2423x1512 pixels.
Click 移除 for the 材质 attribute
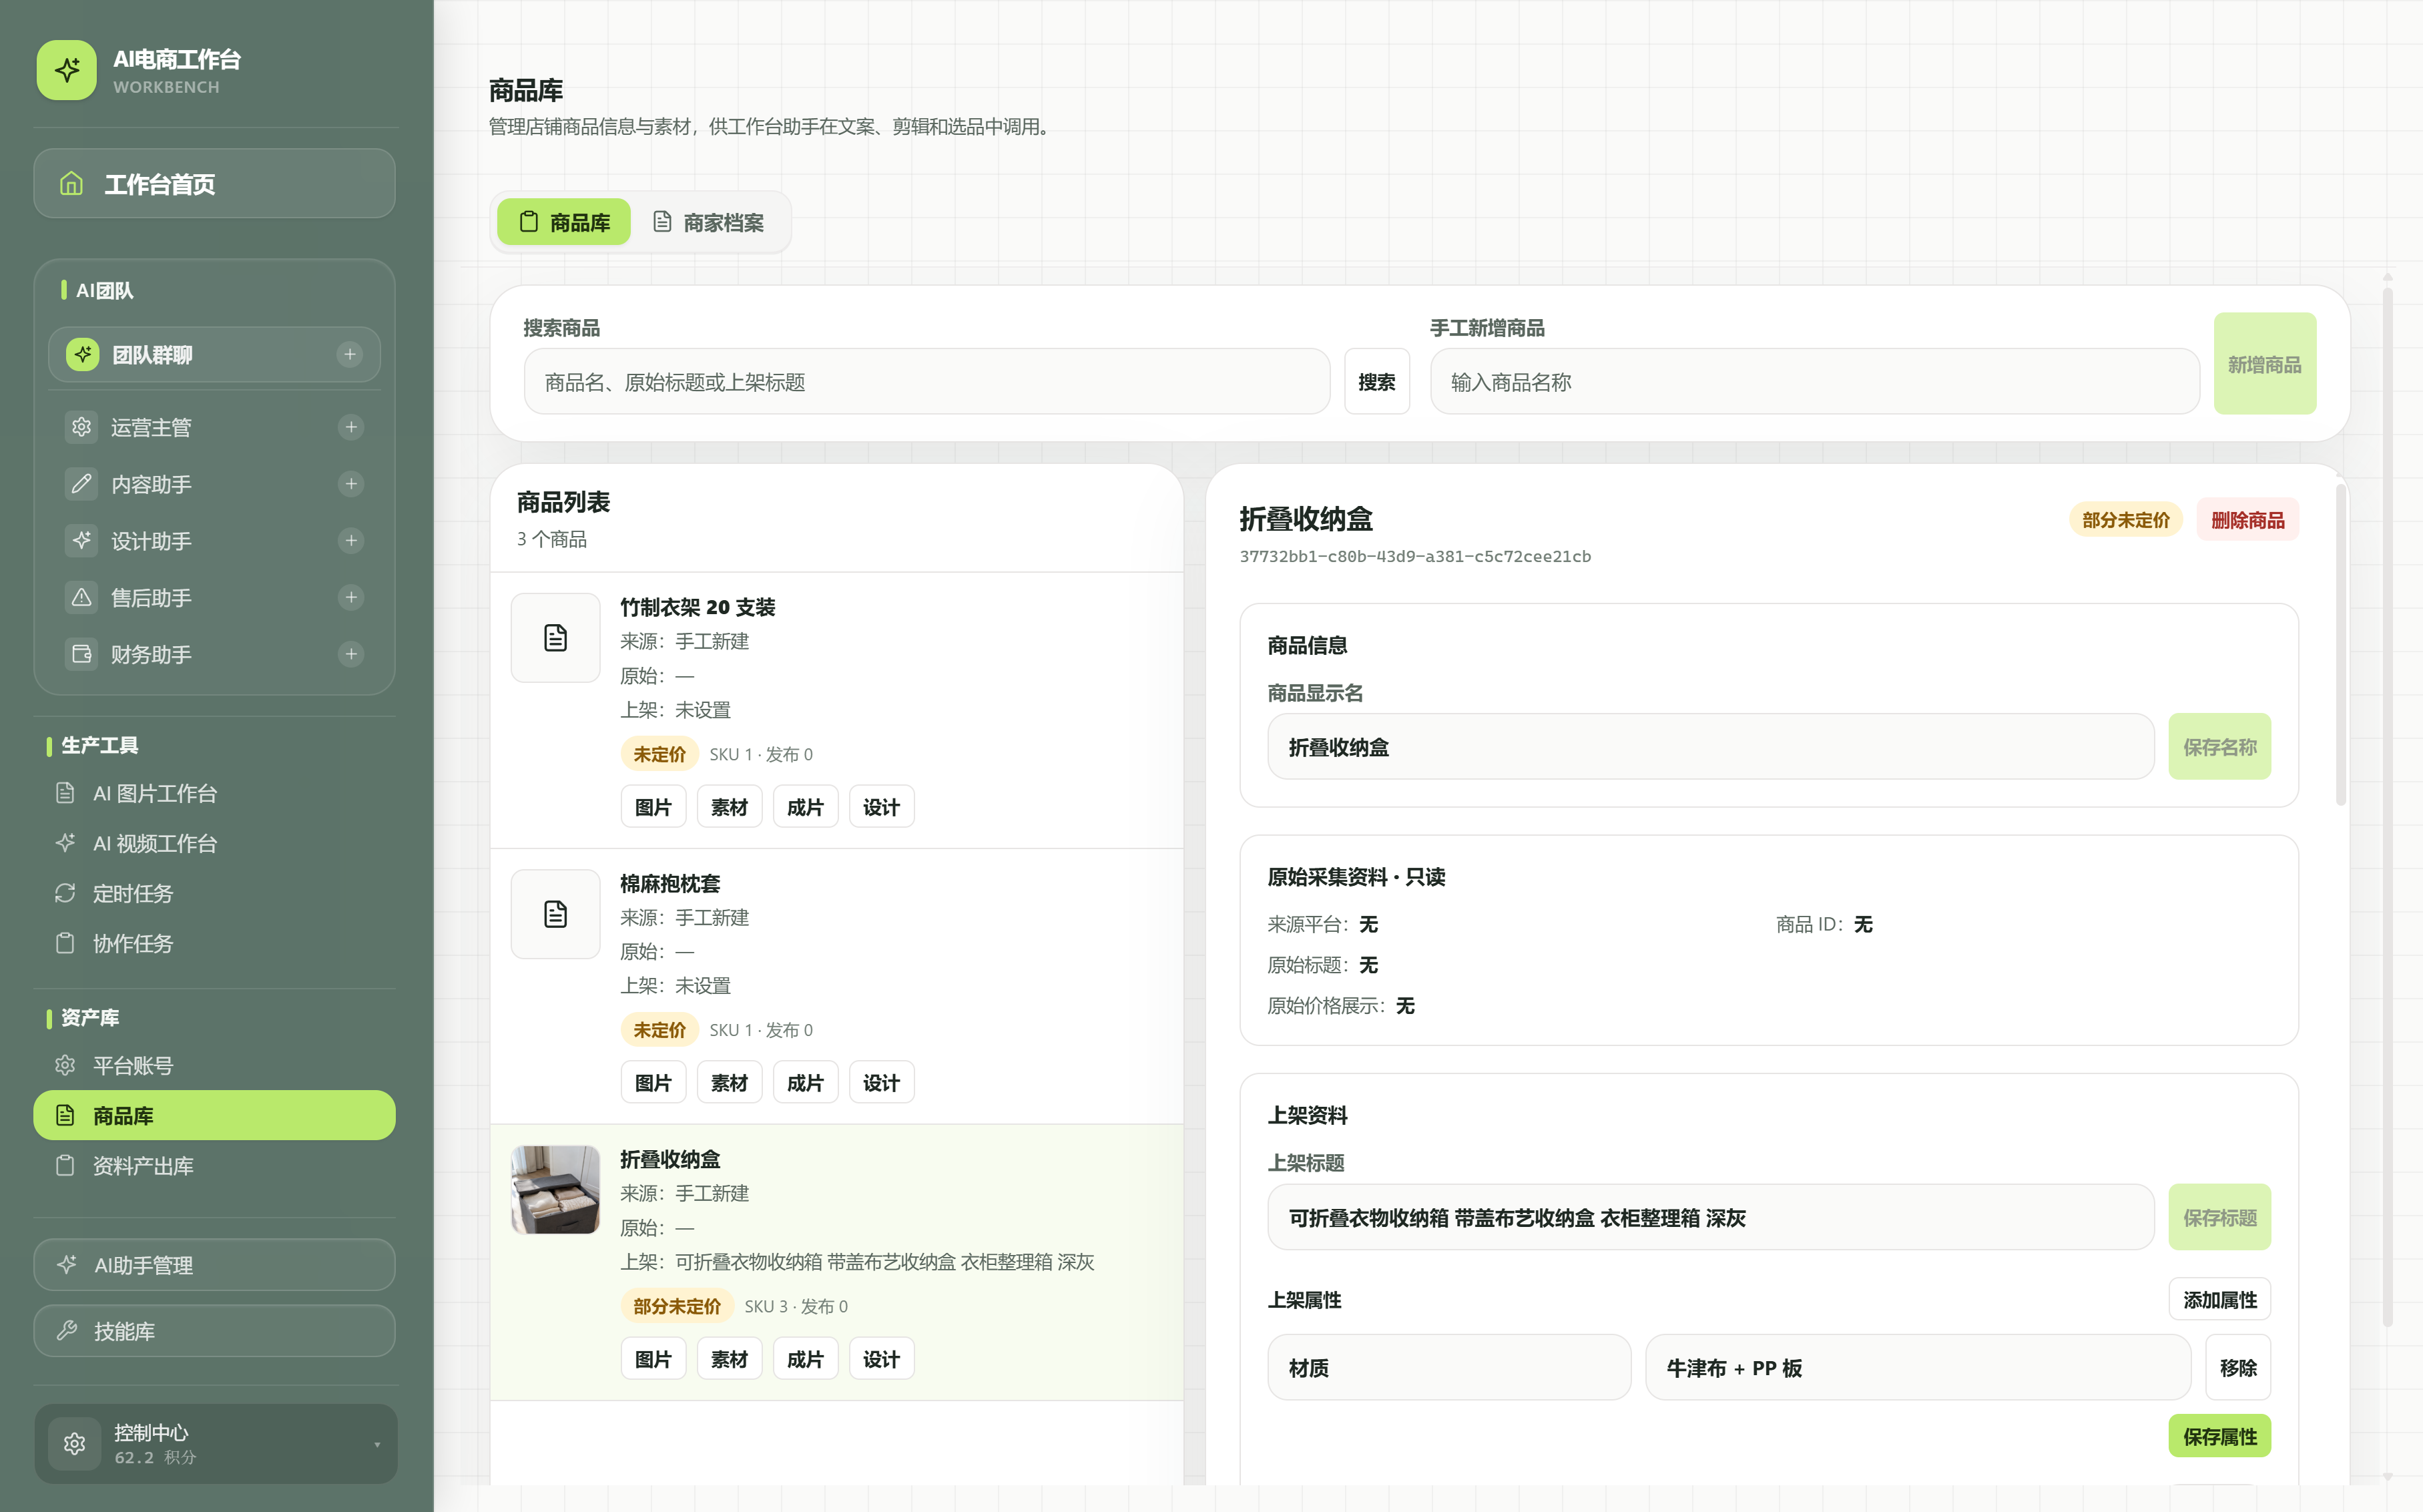pyautogui.click(x=2237, y=1367)
